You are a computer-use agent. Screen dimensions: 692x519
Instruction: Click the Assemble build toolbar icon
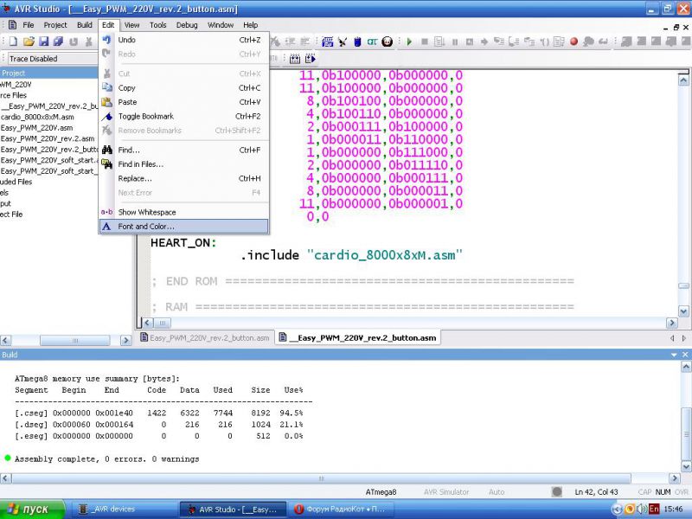[x=328, y=42]
